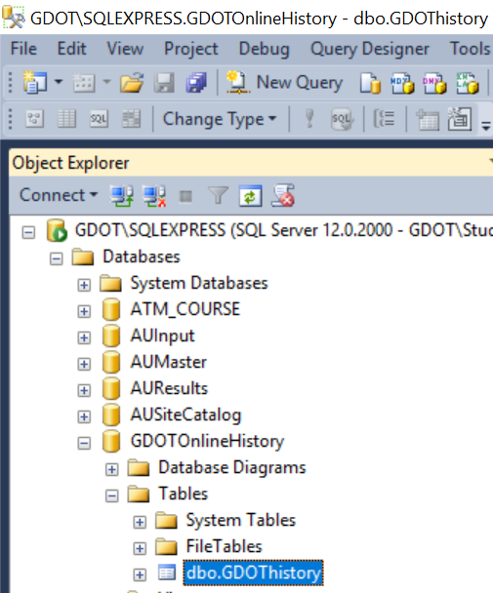Select the System Tables folder label
The image size is (493, 593).
(240, 520)
